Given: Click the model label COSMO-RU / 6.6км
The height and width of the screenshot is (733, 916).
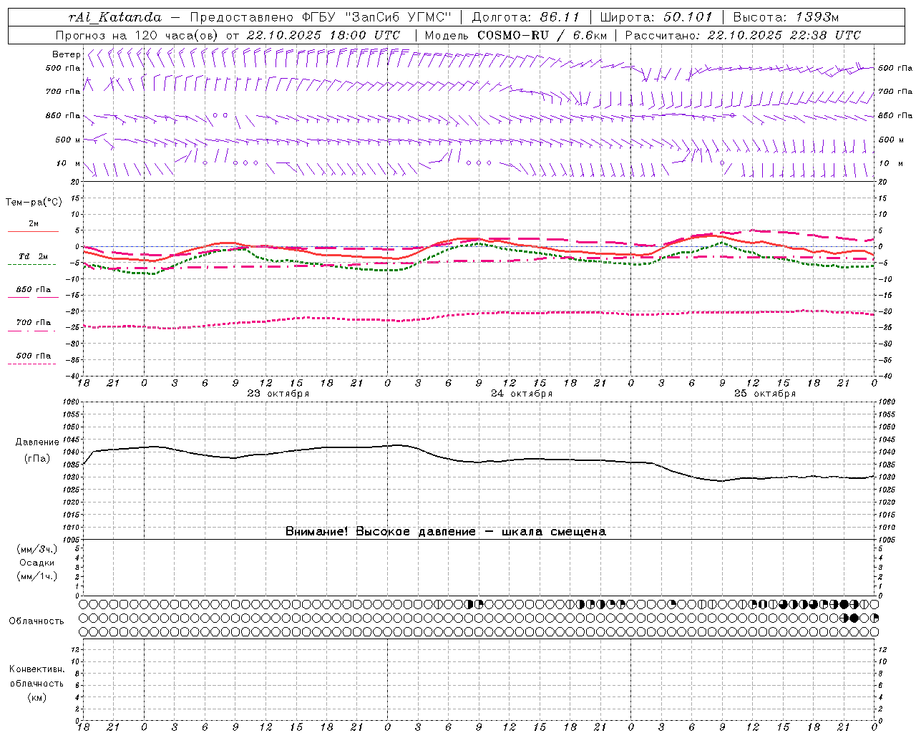Looking at the screenshot, I should [x=542, y=35].
